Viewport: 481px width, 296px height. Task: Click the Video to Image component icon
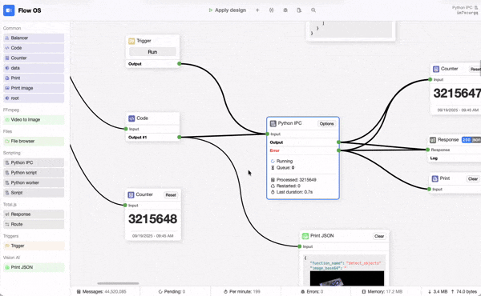(7, 120)
